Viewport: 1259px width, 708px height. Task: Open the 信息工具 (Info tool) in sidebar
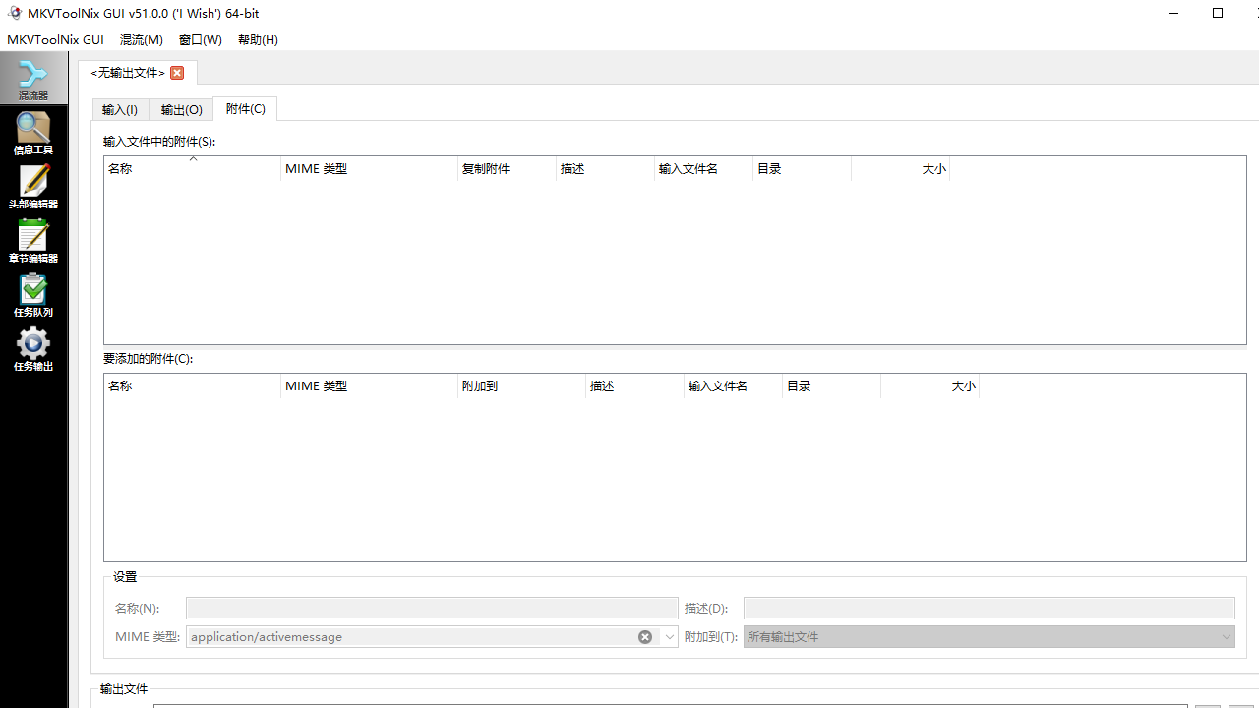32,133
